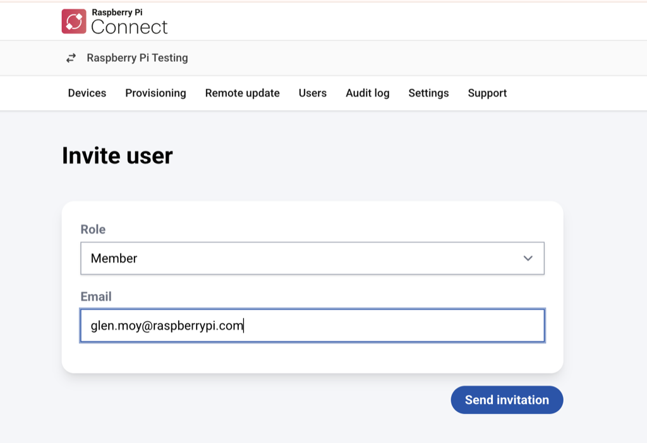Viewport: 647px width, 443px height.
Task: Open the Provisioning section
Action: 155,93
